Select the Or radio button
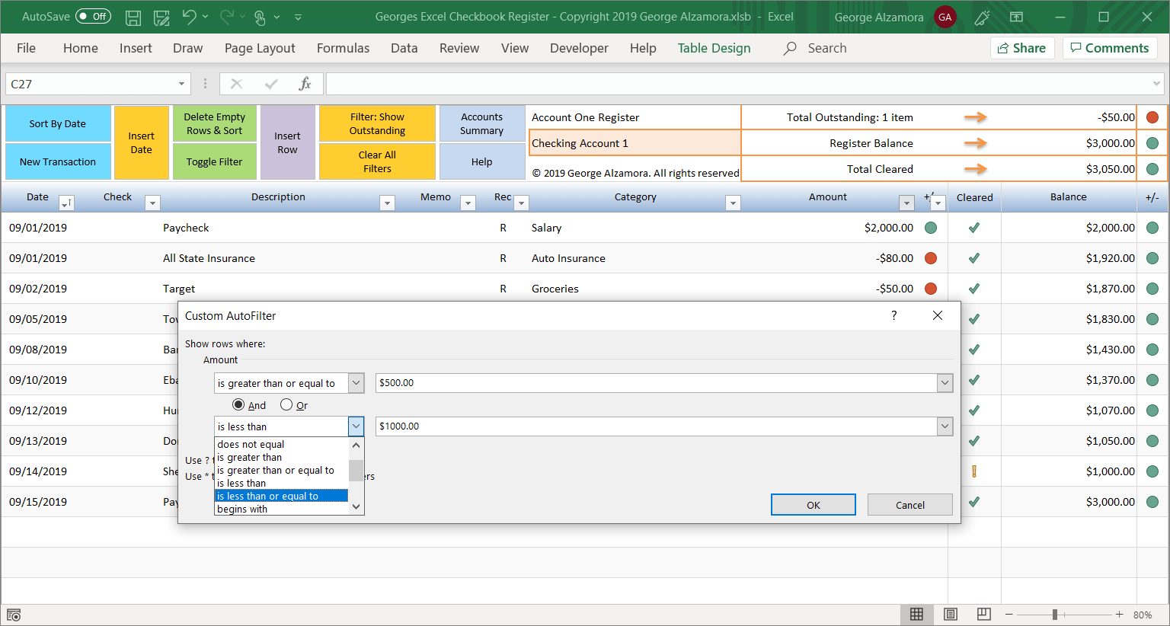Image resolution: width=1170 pixels, height=626 pixels. coord(286,404)
